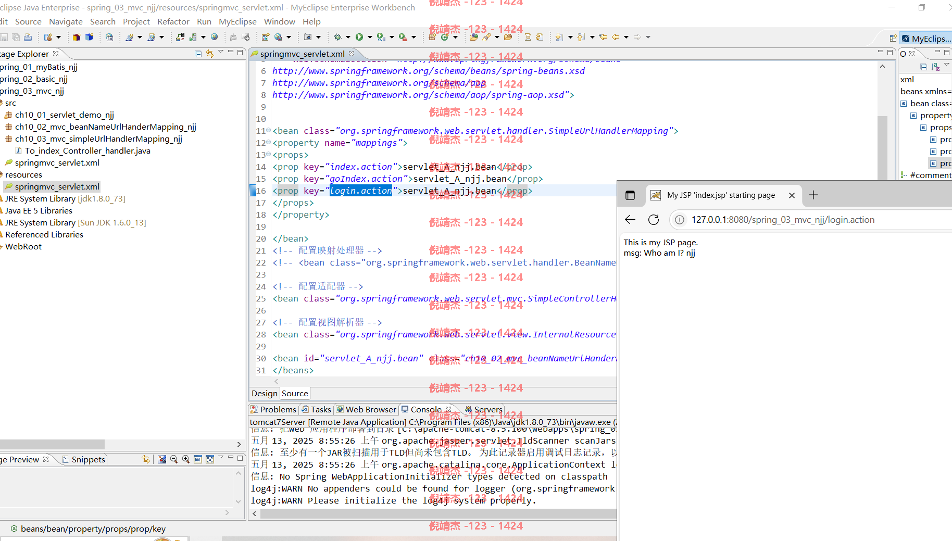Open the New wizard dropdown arrow
The width and height of the screenshot is (952, 541).
coord(58,37)
